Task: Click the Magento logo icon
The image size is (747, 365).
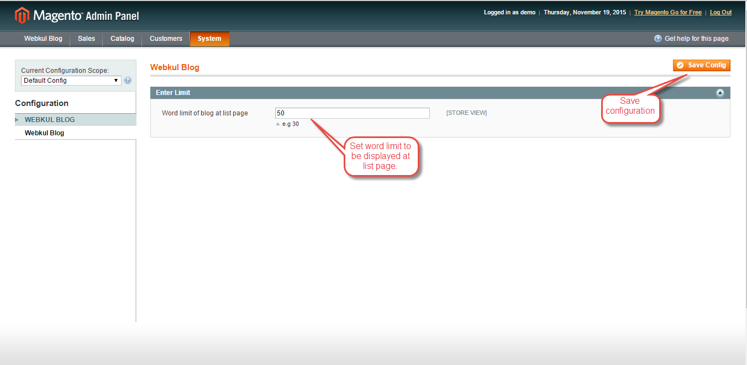Action: tap(22, 15)
